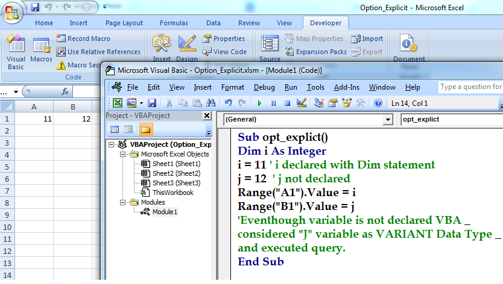
Task: Open Run menu in VBA editor
Action: [291, 87]
